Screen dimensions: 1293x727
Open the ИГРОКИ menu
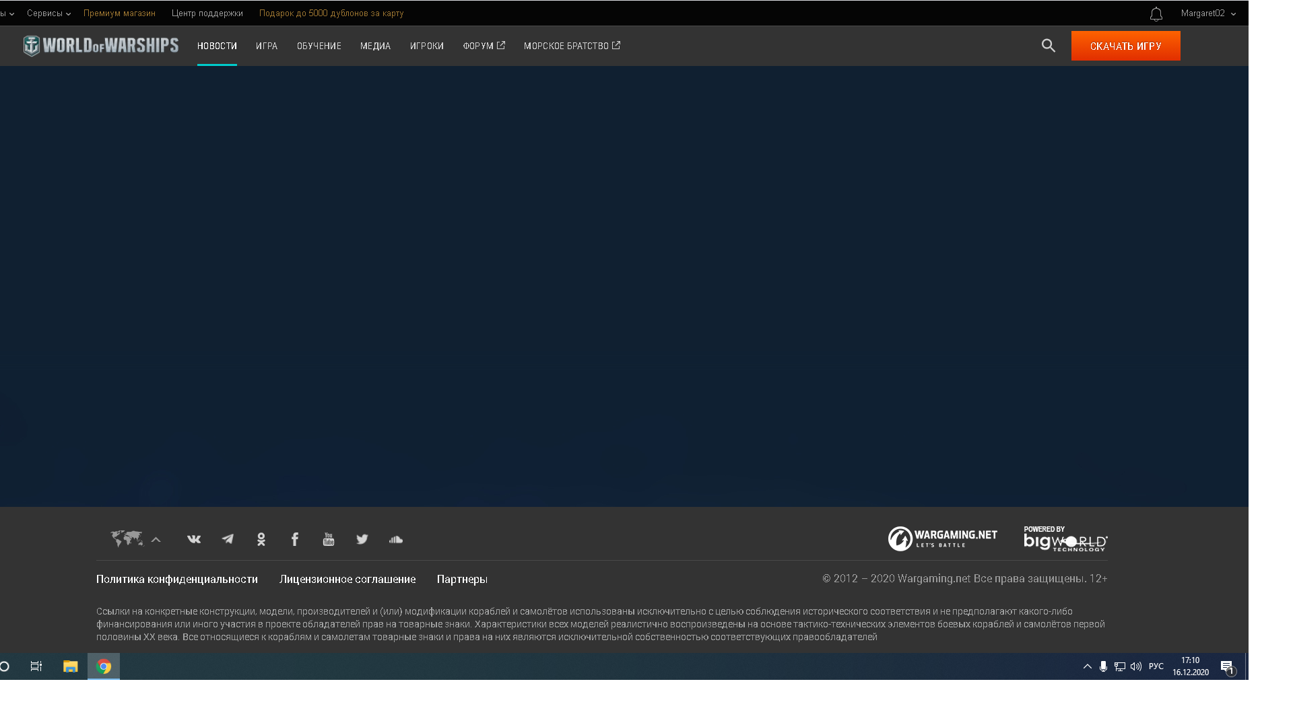(x=427, y=46)
